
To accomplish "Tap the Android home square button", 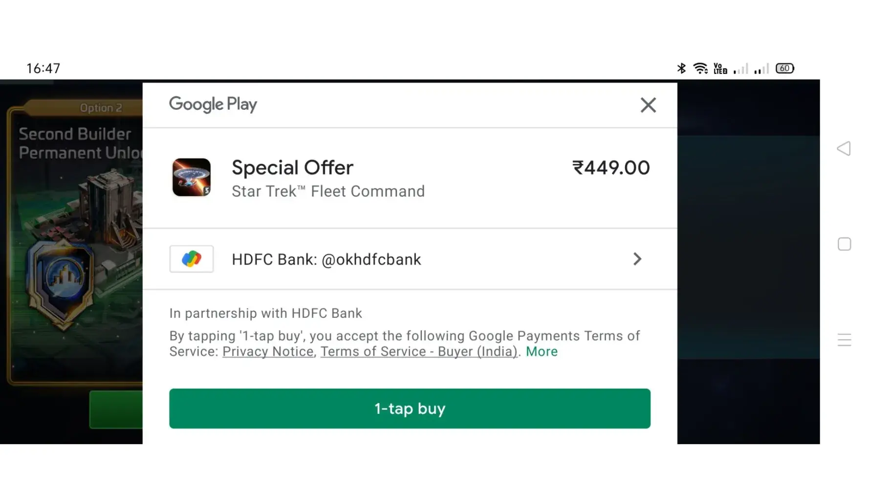I will click(x=844, y=244).
